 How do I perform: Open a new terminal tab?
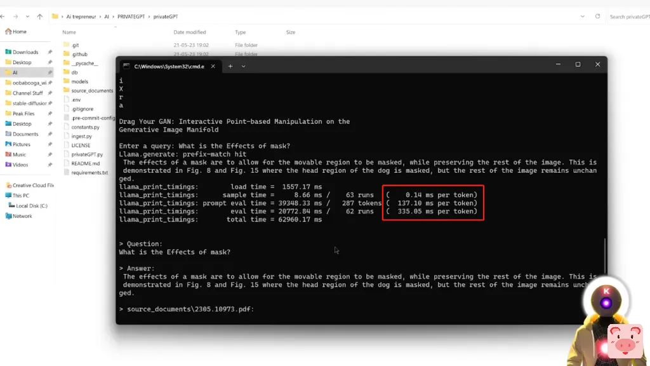pos(230,66)
